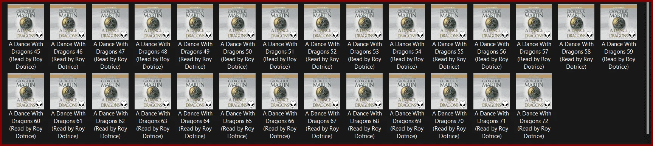The height and width of the screenshot is (146, 653).
Task: Click the 'A Dance With Dragons 54' file name
Action: [407, 55]
